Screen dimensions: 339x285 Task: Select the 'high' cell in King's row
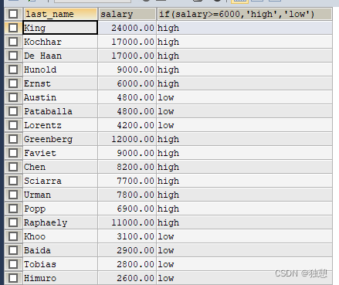[244, 28]
